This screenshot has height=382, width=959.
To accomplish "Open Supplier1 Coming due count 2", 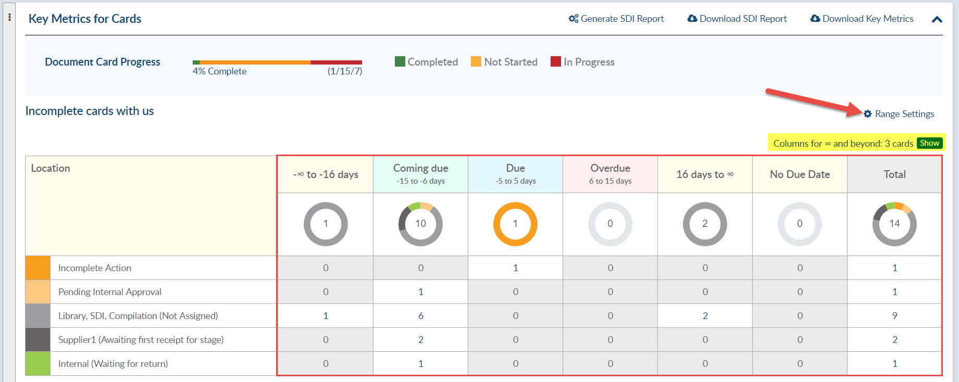I will coord(420,340).
